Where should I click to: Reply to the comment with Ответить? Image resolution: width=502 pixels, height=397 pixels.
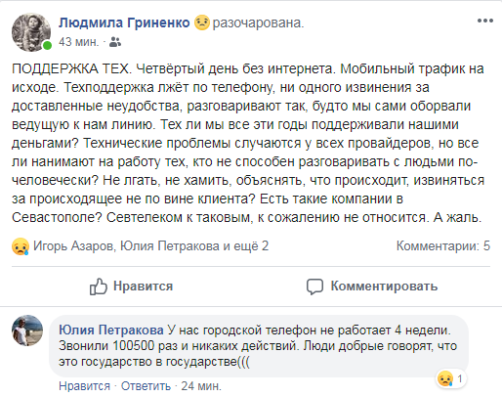pos(146,386)
